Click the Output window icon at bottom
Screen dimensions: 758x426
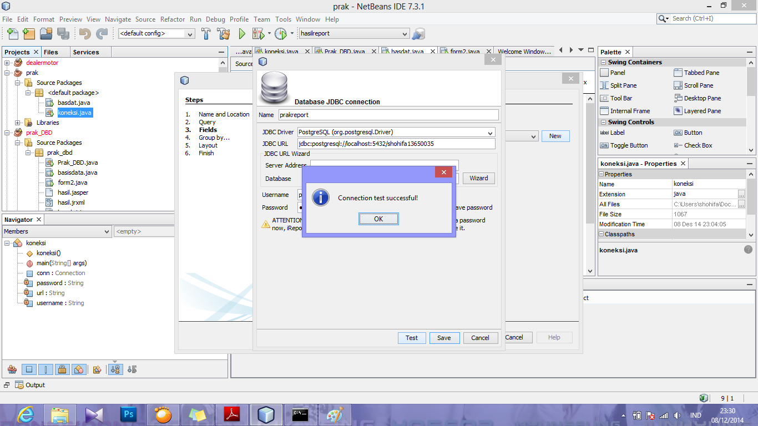click(x=19, y=385)
